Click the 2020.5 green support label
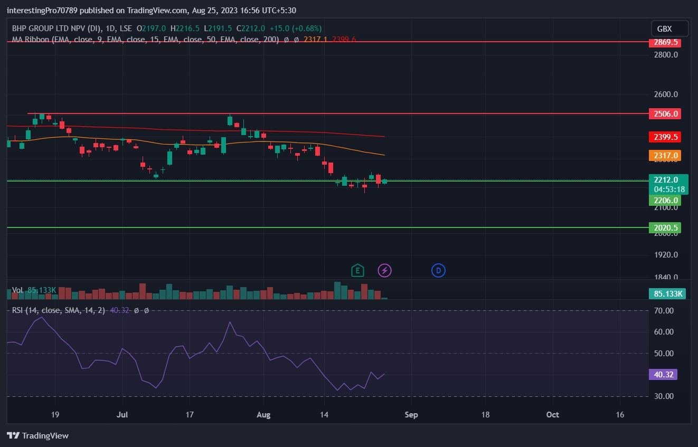The height and width of the screenshot is (447, 698). (665, 228)
